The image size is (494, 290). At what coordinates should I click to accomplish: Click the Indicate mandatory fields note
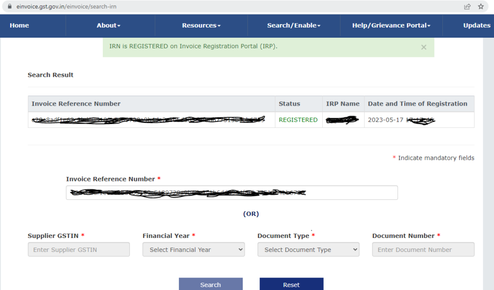434,158
